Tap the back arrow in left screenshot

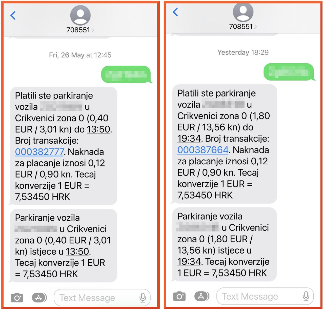pos(13,15)
